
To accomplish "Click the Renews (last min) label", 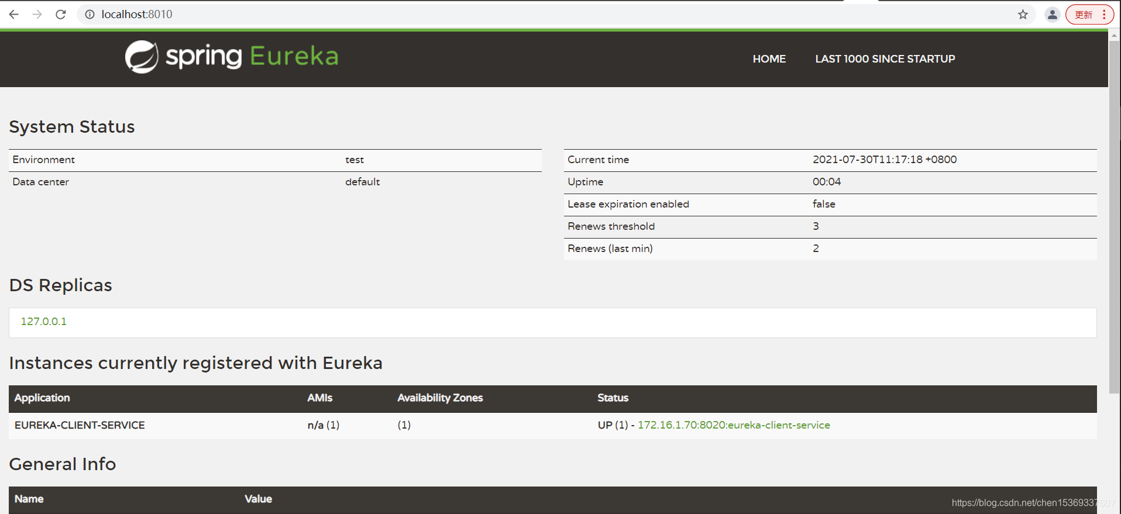I will coord(610,249).
